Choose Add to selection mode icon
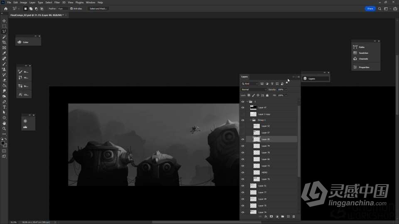Viewport: 399px width, 224px height. click(x=31, y=9)
